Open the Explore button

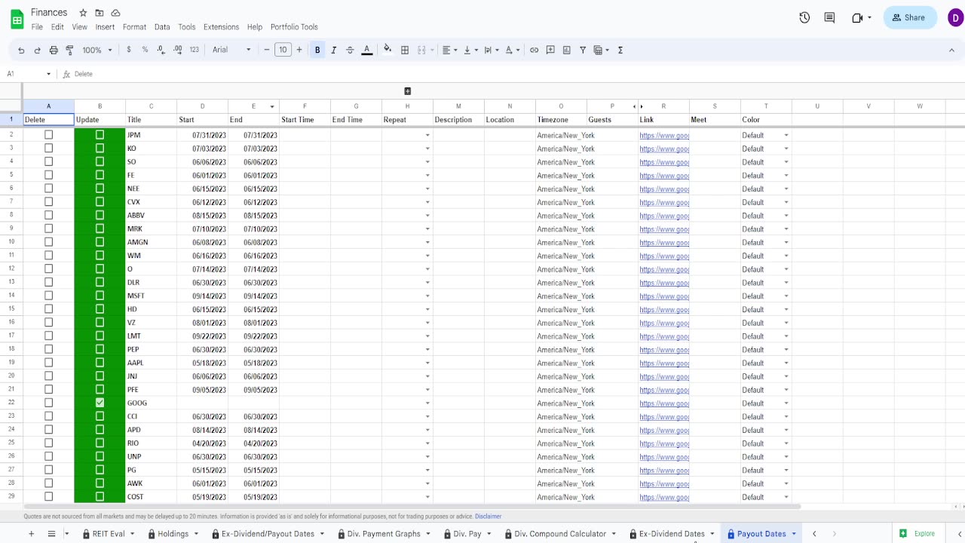pos(917,534)
